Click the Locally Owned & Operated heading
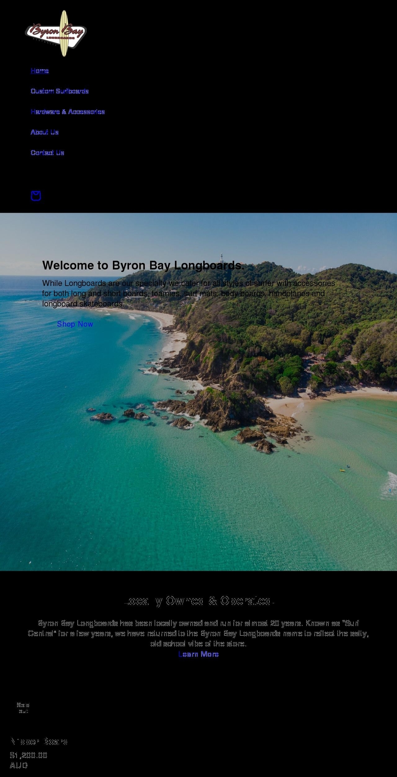 click(x=198, y=601)
